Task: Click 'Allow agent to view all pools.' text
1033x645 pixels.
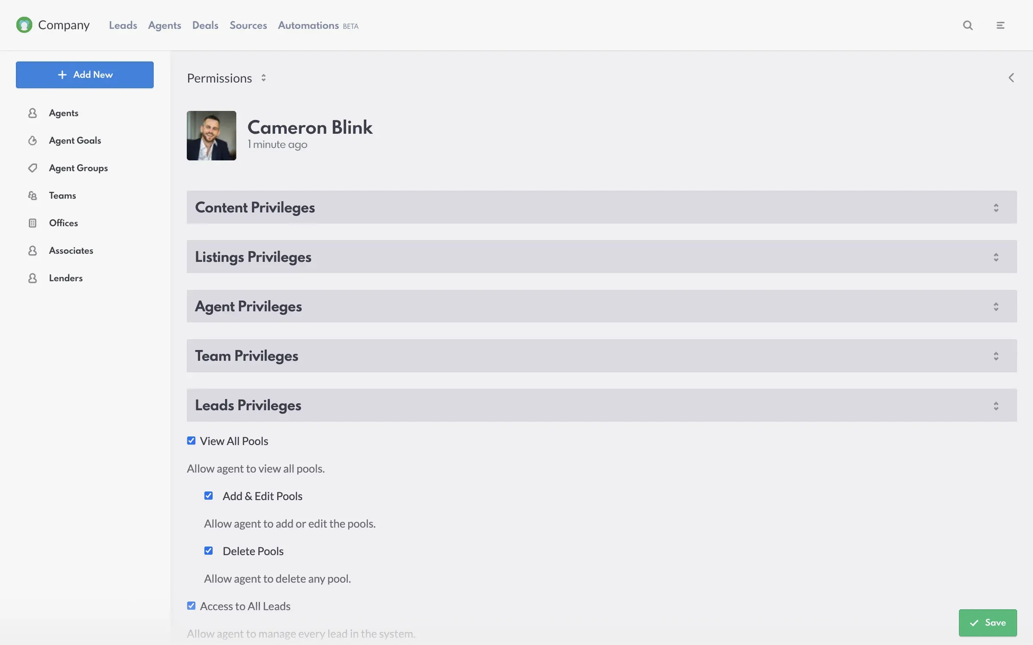Action: pos(256,469)
